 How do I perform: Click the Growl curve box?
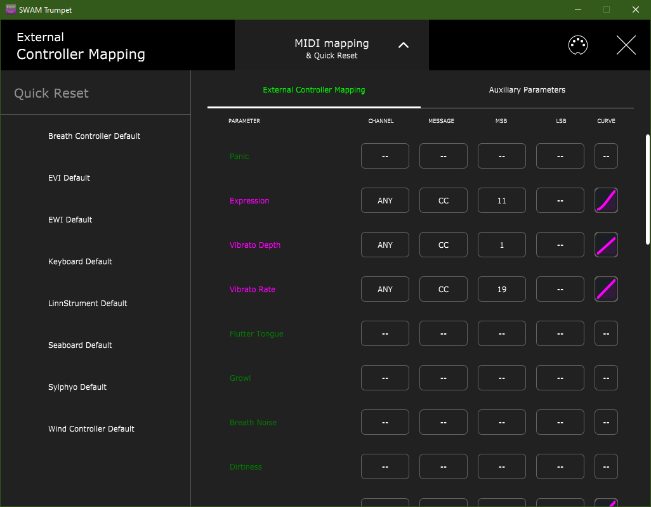coord(606,378)
